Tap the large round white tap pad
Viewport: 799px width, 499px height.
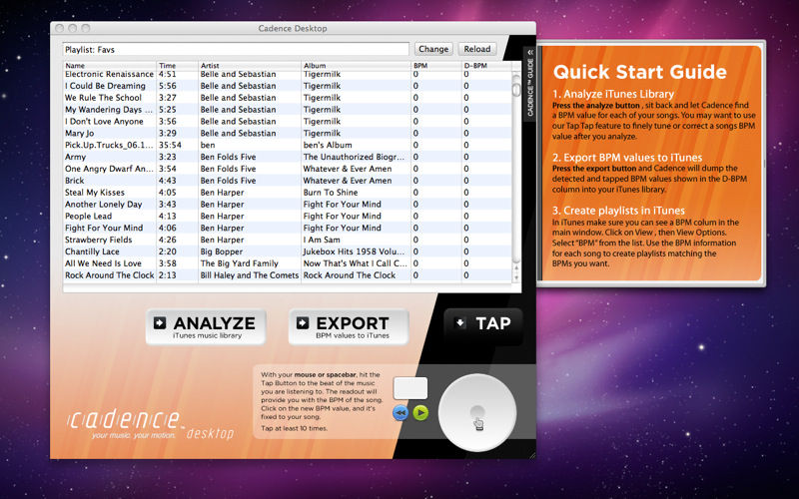(477, 412)
